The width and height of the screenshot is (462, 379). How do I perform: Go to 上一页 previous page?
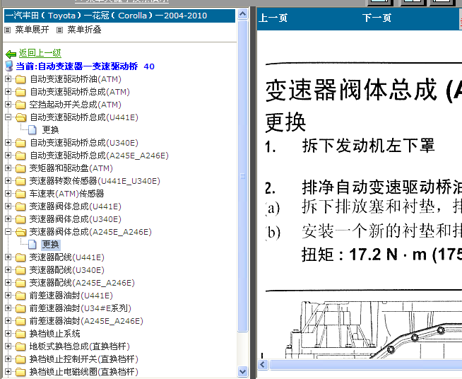[x=273, y=18]
